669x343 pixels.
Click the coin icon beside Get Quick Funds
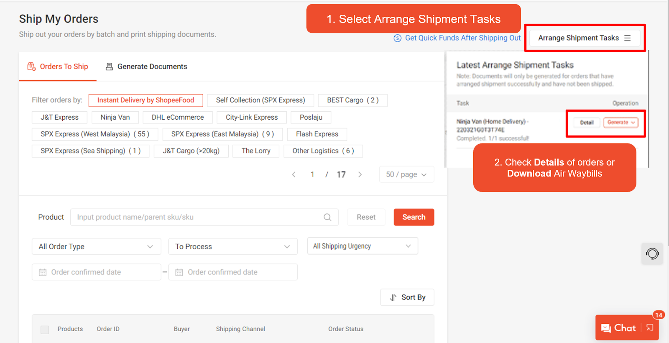pos(398,38)
